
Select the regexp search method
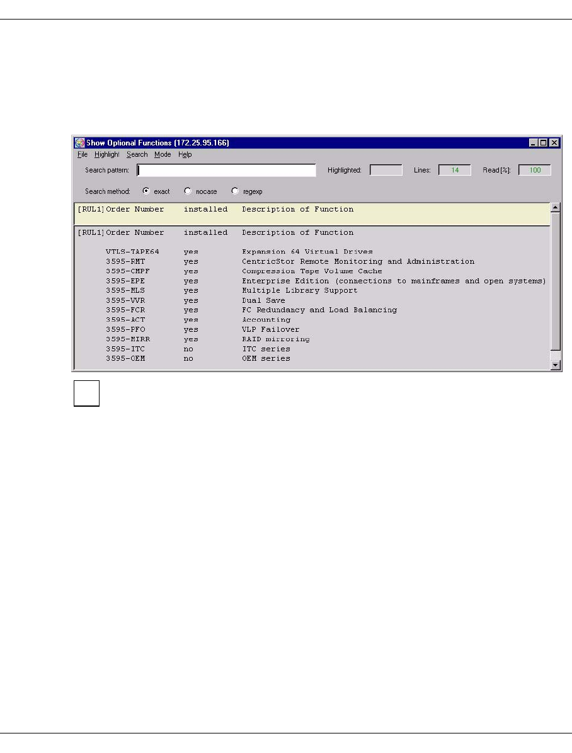[x=235, y=191]
